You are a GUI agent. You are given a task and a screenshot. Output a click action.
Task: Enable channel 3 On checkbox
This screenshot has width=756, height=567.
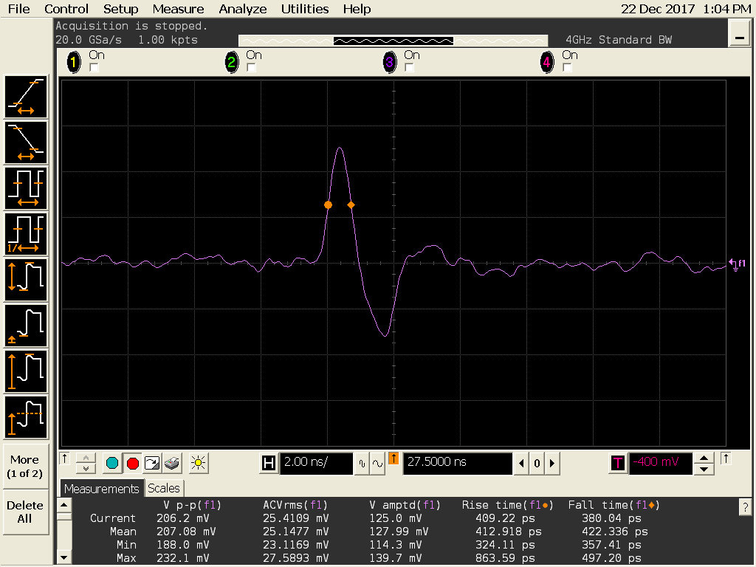coord(409,67)
